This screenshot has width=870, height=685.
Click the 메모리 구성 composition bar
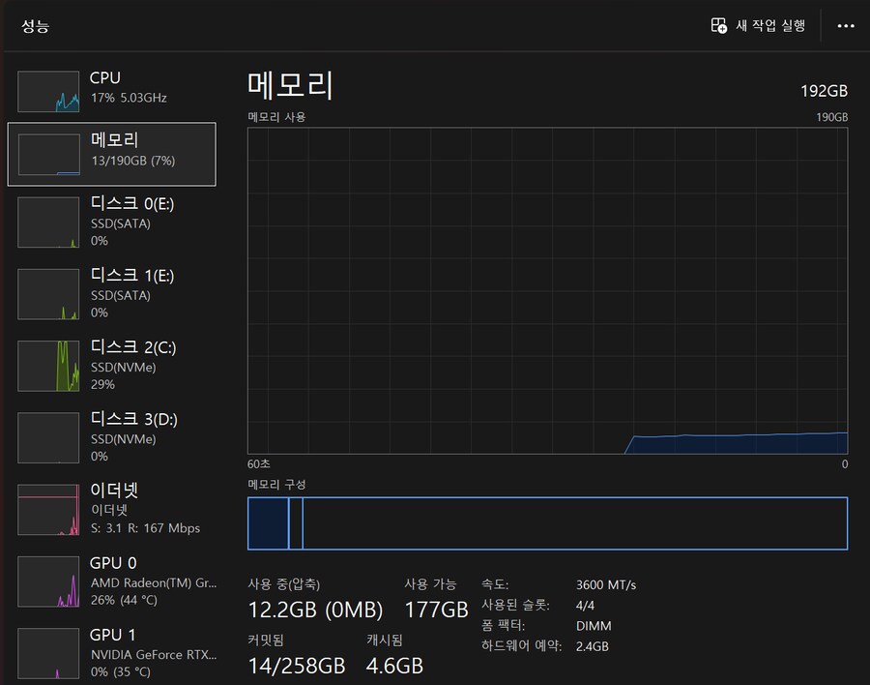click(547, 523)
